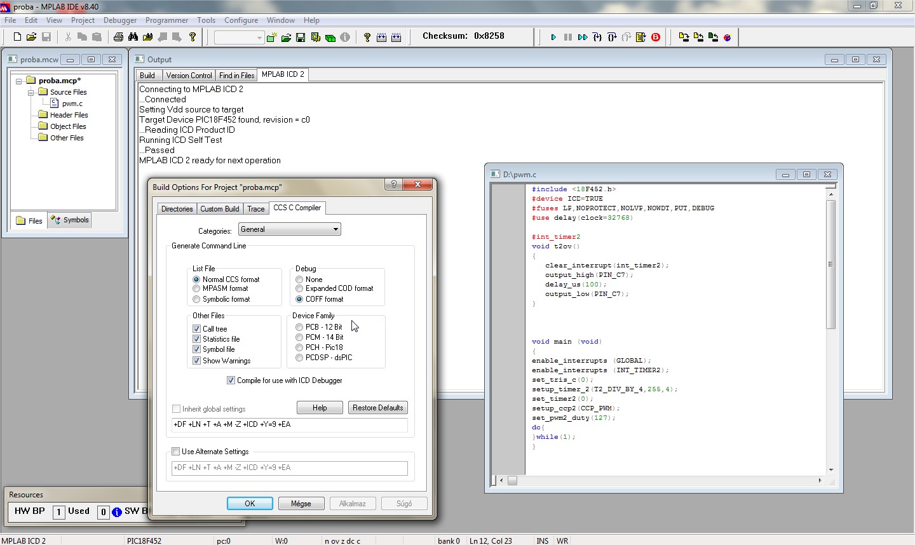915x545 pixels.
Task: Open the Categories dropdown showing General
Action: pos(290,229)
